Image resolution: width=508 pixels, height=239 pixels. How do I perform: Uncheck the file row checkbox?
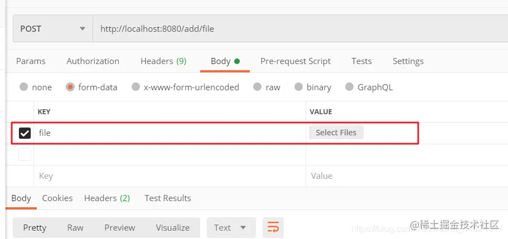click(x=25, y=133)
